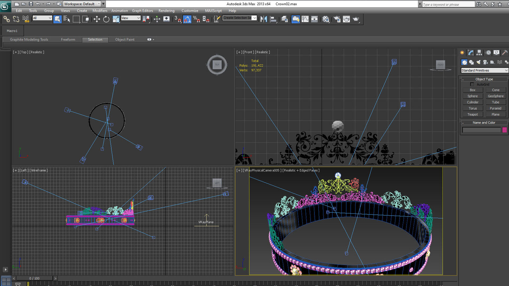509x286 pixels.
Task: Select the Rotate transform tool
Action: [106, 19]
